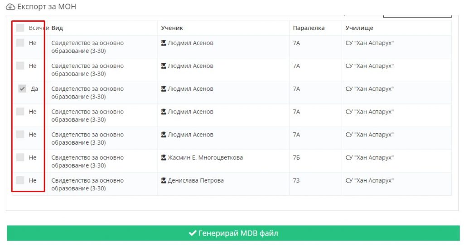This screenshot has width=464, height=245.
Task: Focus the input box above the Училище column
Action: pos(417,16)
